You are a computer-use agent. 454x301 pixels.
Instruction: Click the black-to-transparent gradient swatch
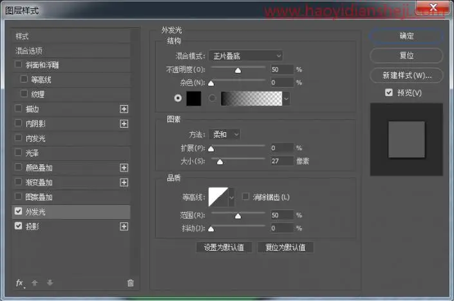(251, 99)
